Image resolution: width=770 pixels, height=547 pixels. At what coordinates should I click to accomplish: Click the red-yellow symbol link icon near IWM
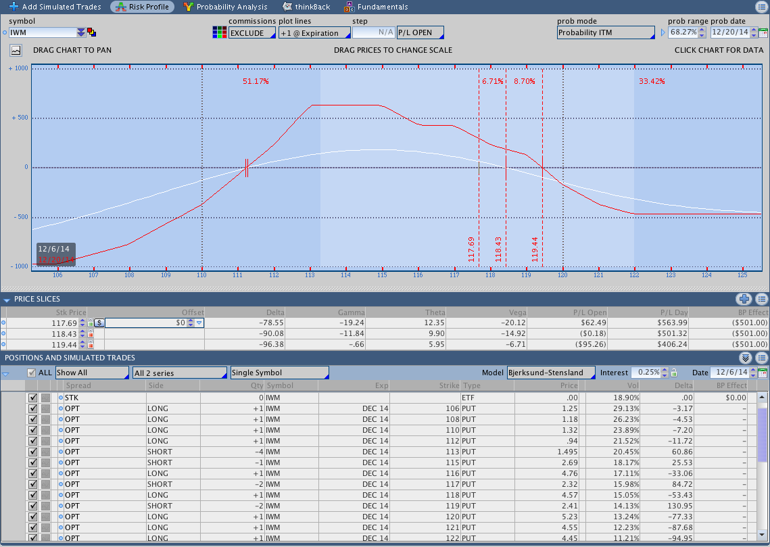pyautogui.click(x=91, y=32)
